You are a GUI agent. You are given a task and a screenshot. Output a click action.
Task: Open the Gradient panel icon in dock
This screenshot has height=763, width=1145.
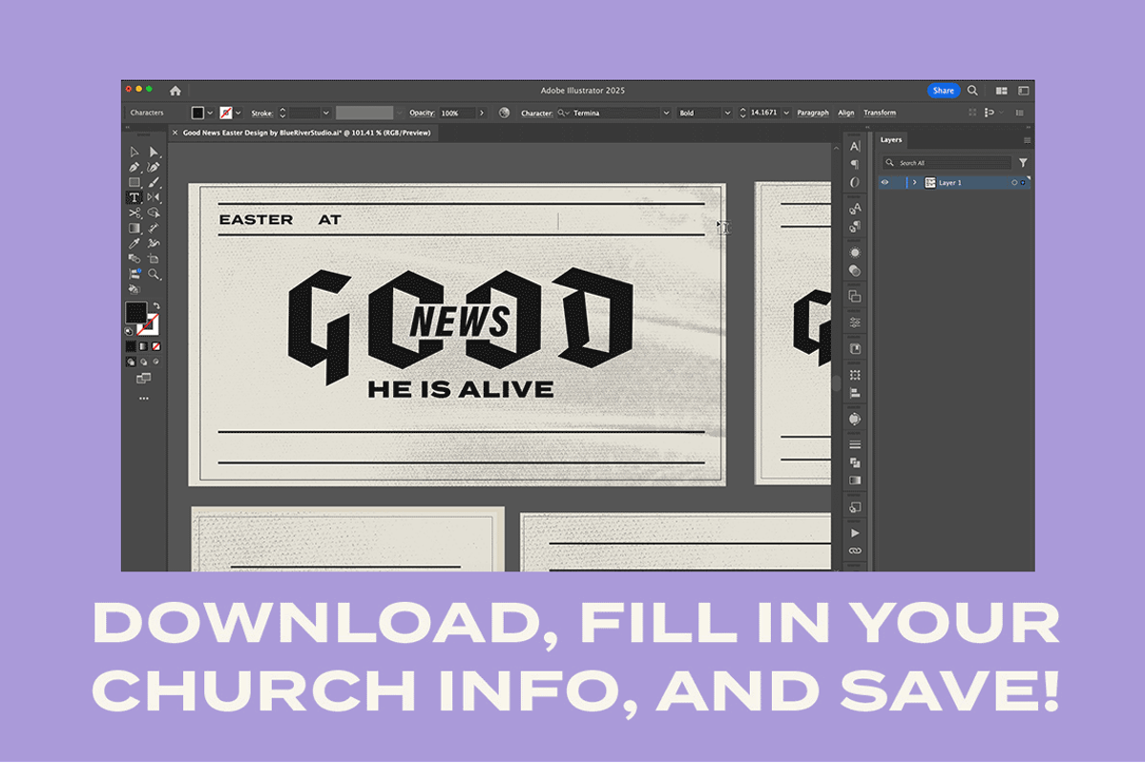click(854, 480)
